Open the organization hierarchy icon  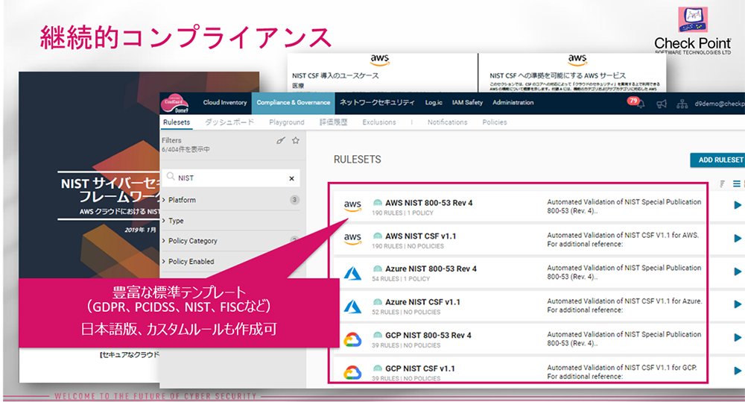coord(682,104)
